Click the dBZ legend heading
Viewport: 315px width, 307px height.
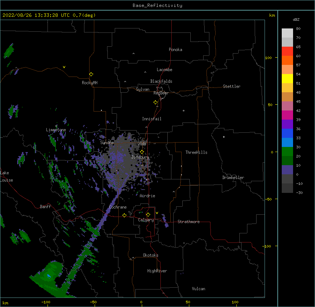pos(296,19)
